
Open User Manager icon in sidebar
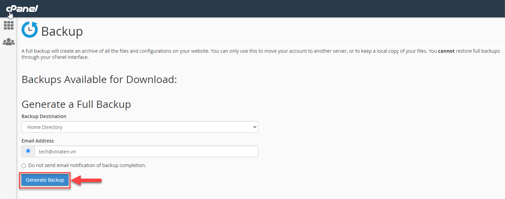click(x=9, y=42)
